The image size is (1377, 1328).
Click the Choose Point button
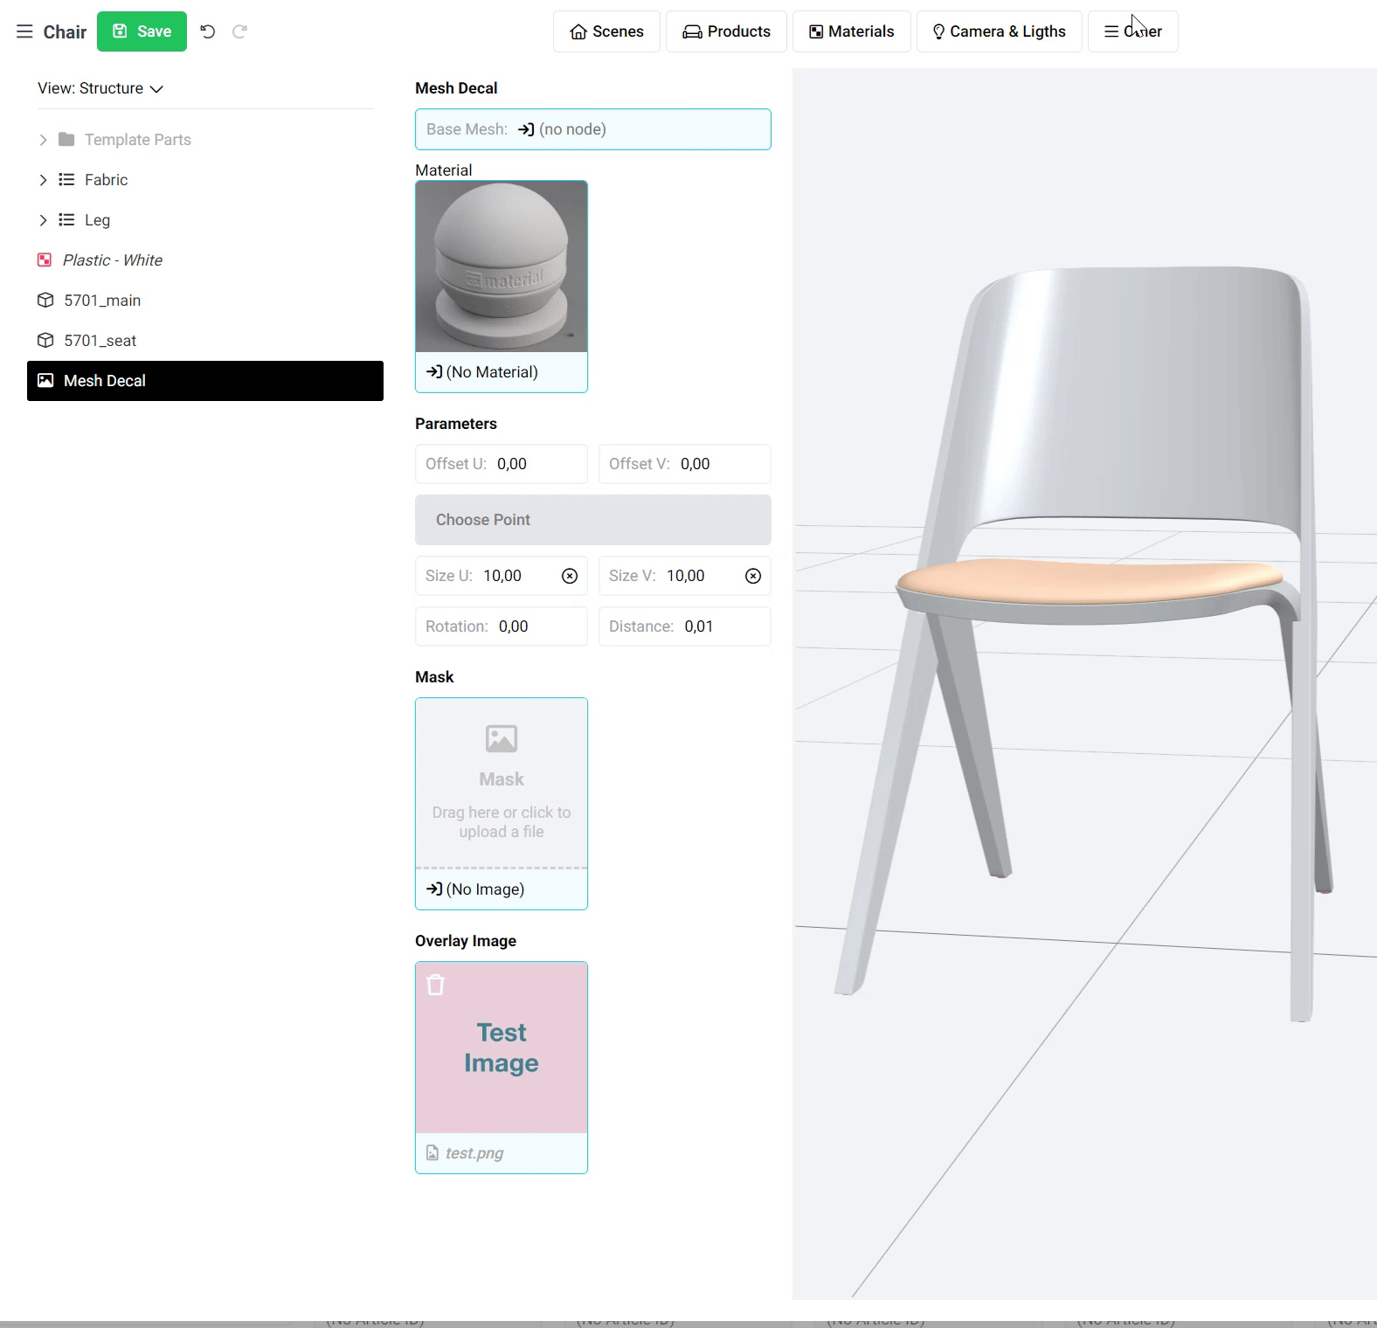pyautogui.click(x=592, y=520)
